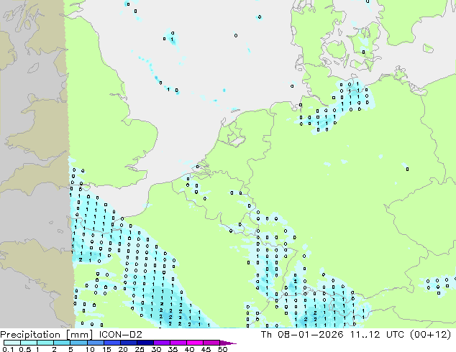Screen dimensions: 456x352
Task: Select the 40–45 mm magenta legend swatch
Action: point(195,343)
